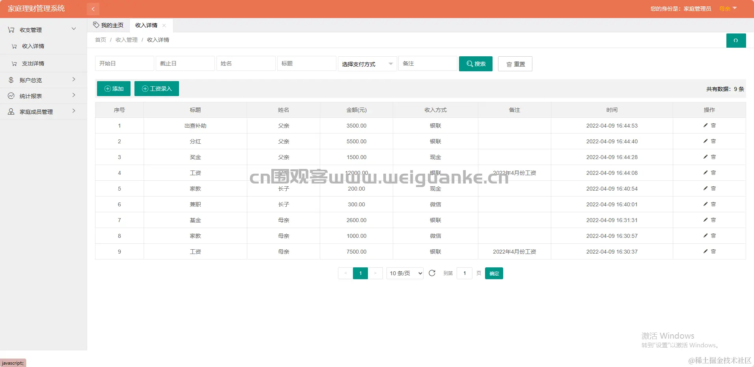Viewport: 754px width, 367px height.
Task: Focus the 截止日 date field
Action: pyautogui.click(x=185, y=63)
